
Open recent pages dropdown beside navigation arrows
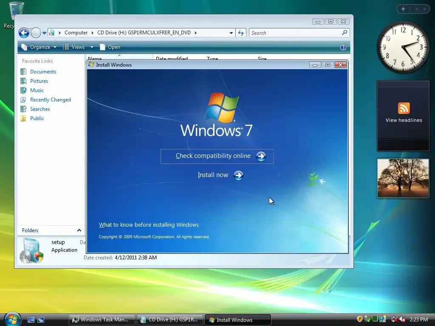pyautogui.click(x=44, y=33)
